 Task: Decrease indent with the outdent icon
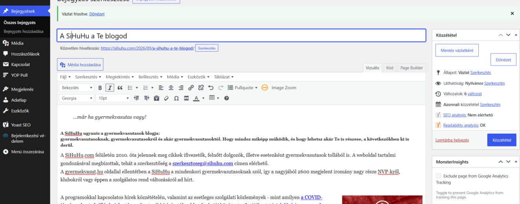[137, 98]
